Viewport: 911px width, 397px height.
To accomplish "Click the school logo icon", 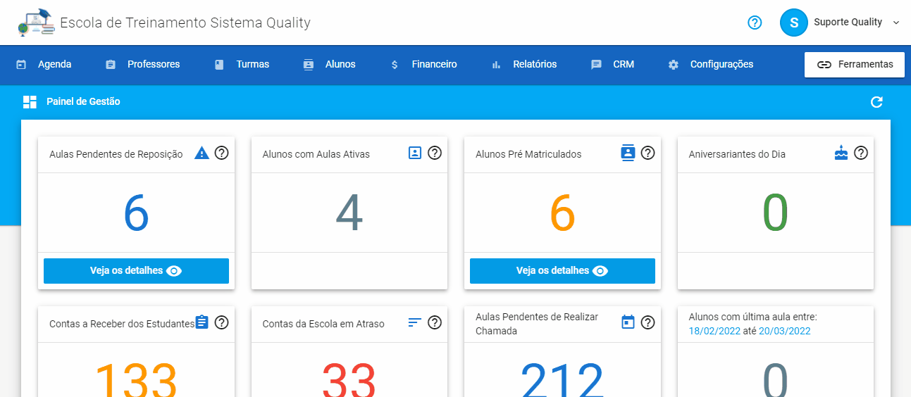I will coord(37,23).
